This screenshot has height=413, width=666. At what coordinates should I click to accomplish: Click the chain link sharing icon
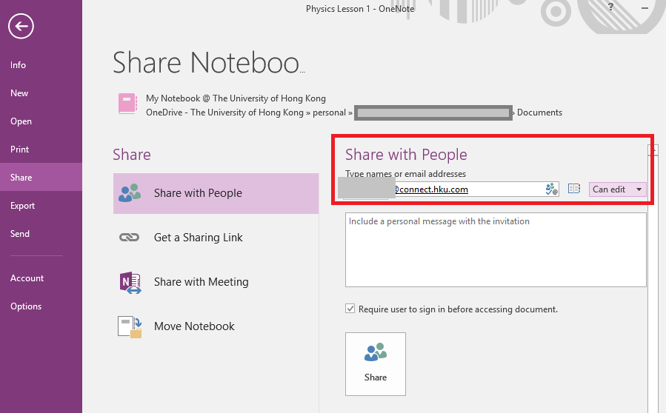129,238
